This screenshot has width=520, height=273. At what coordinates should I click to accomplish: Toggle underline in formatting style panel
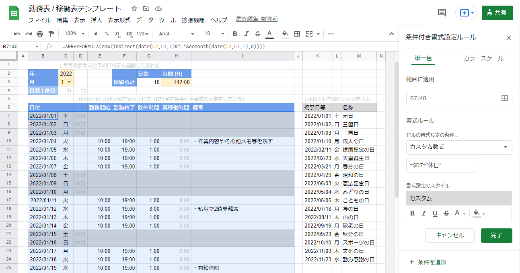pyautogui.click(x=435, y=213)
